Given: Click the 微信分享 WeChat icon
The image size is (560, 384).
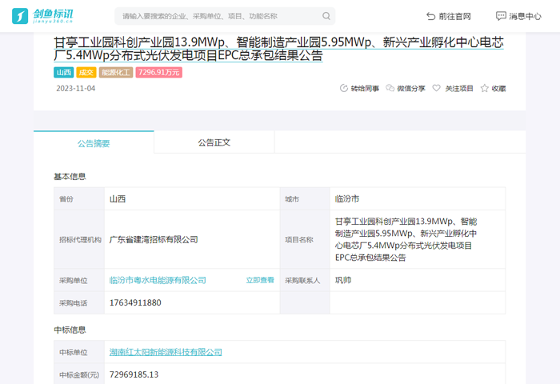Looking at the screenshot, I should click(390, 88).
